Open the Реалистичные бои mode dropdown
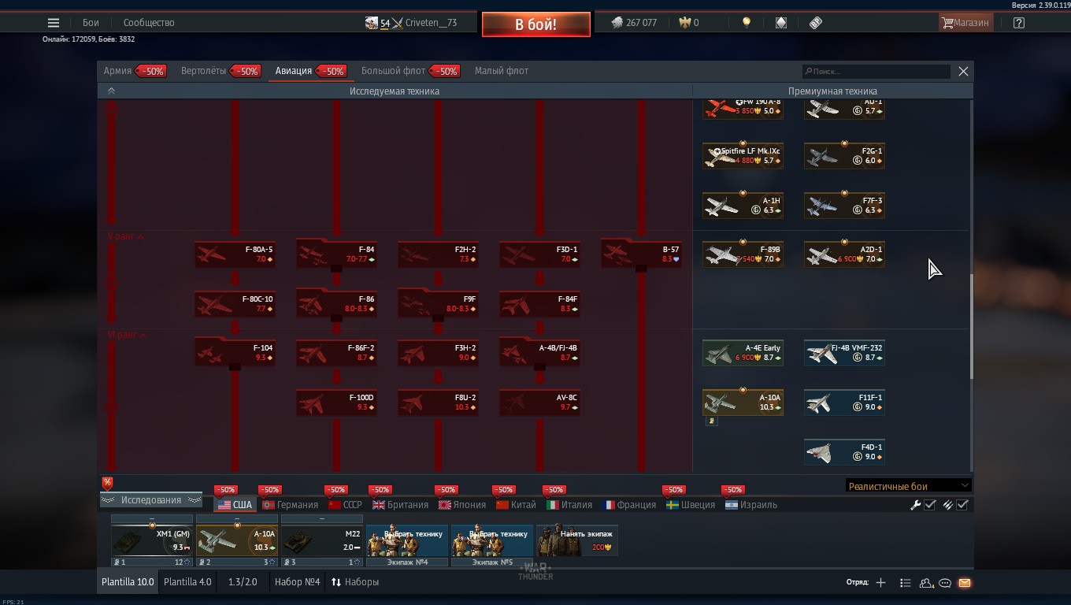This screenshot has width=1071, height=605. (908, 486)
